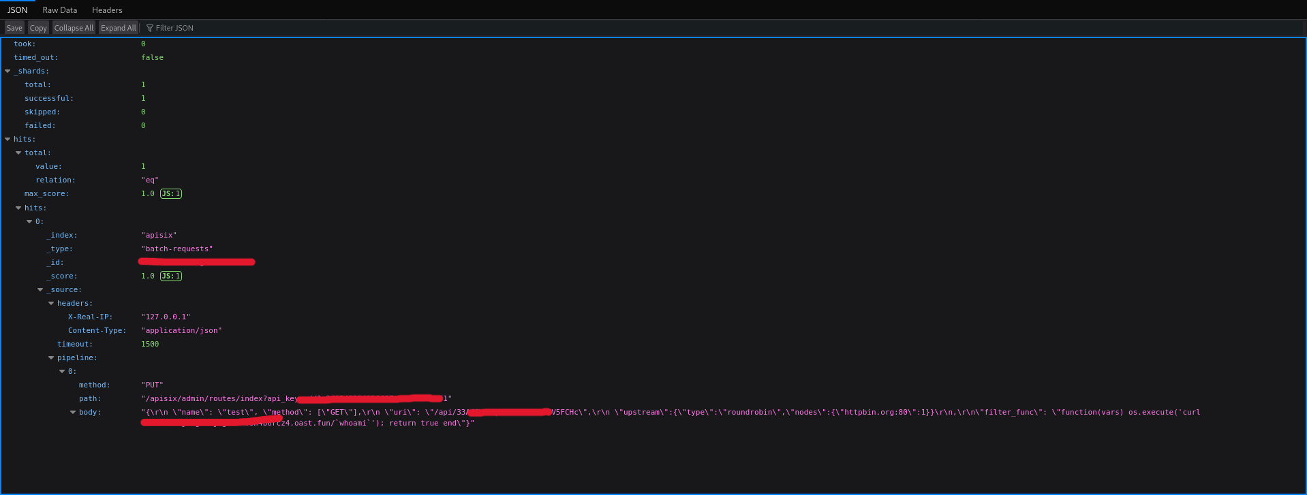Click the _id key label

coord(55,262)
